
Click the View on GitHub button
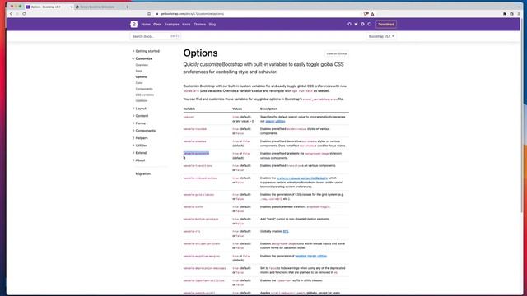pyautogui.click(x=337, y=53)
